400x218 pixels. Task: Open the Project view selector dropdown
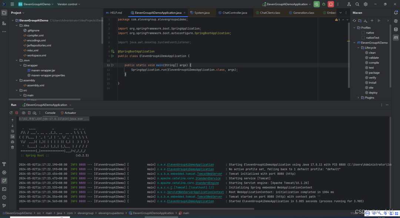coord(18,13)
